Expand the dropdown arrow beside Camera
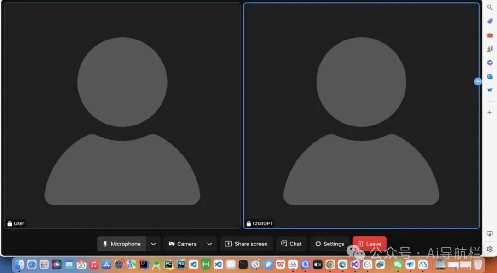497x273 pixels. pos(209,244)
